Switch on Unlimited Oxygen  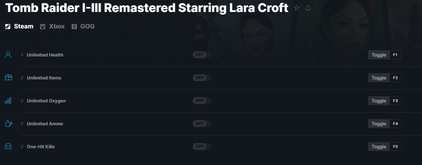pyautogui.click(x=202, y=101)
